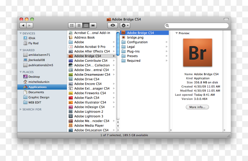248x161 pixels.
Task: Select Adobe After Effects CS4
Action: pos(92,51)
